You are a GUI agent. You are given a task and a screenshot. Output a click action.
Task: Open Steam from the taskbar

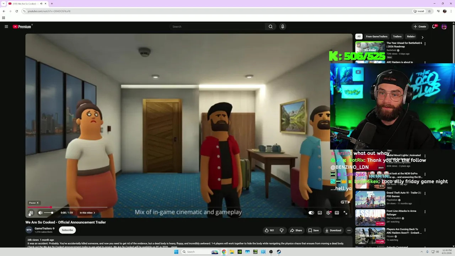point(279,252)
